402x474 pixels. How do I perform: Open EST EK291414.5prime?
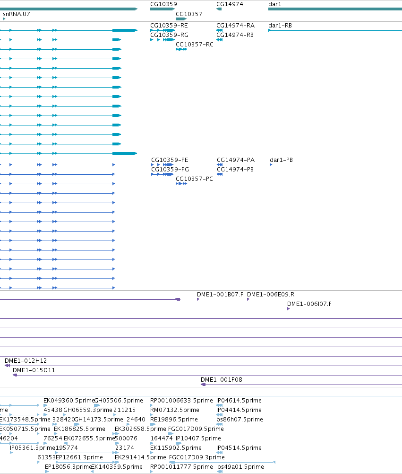[140, 458]
